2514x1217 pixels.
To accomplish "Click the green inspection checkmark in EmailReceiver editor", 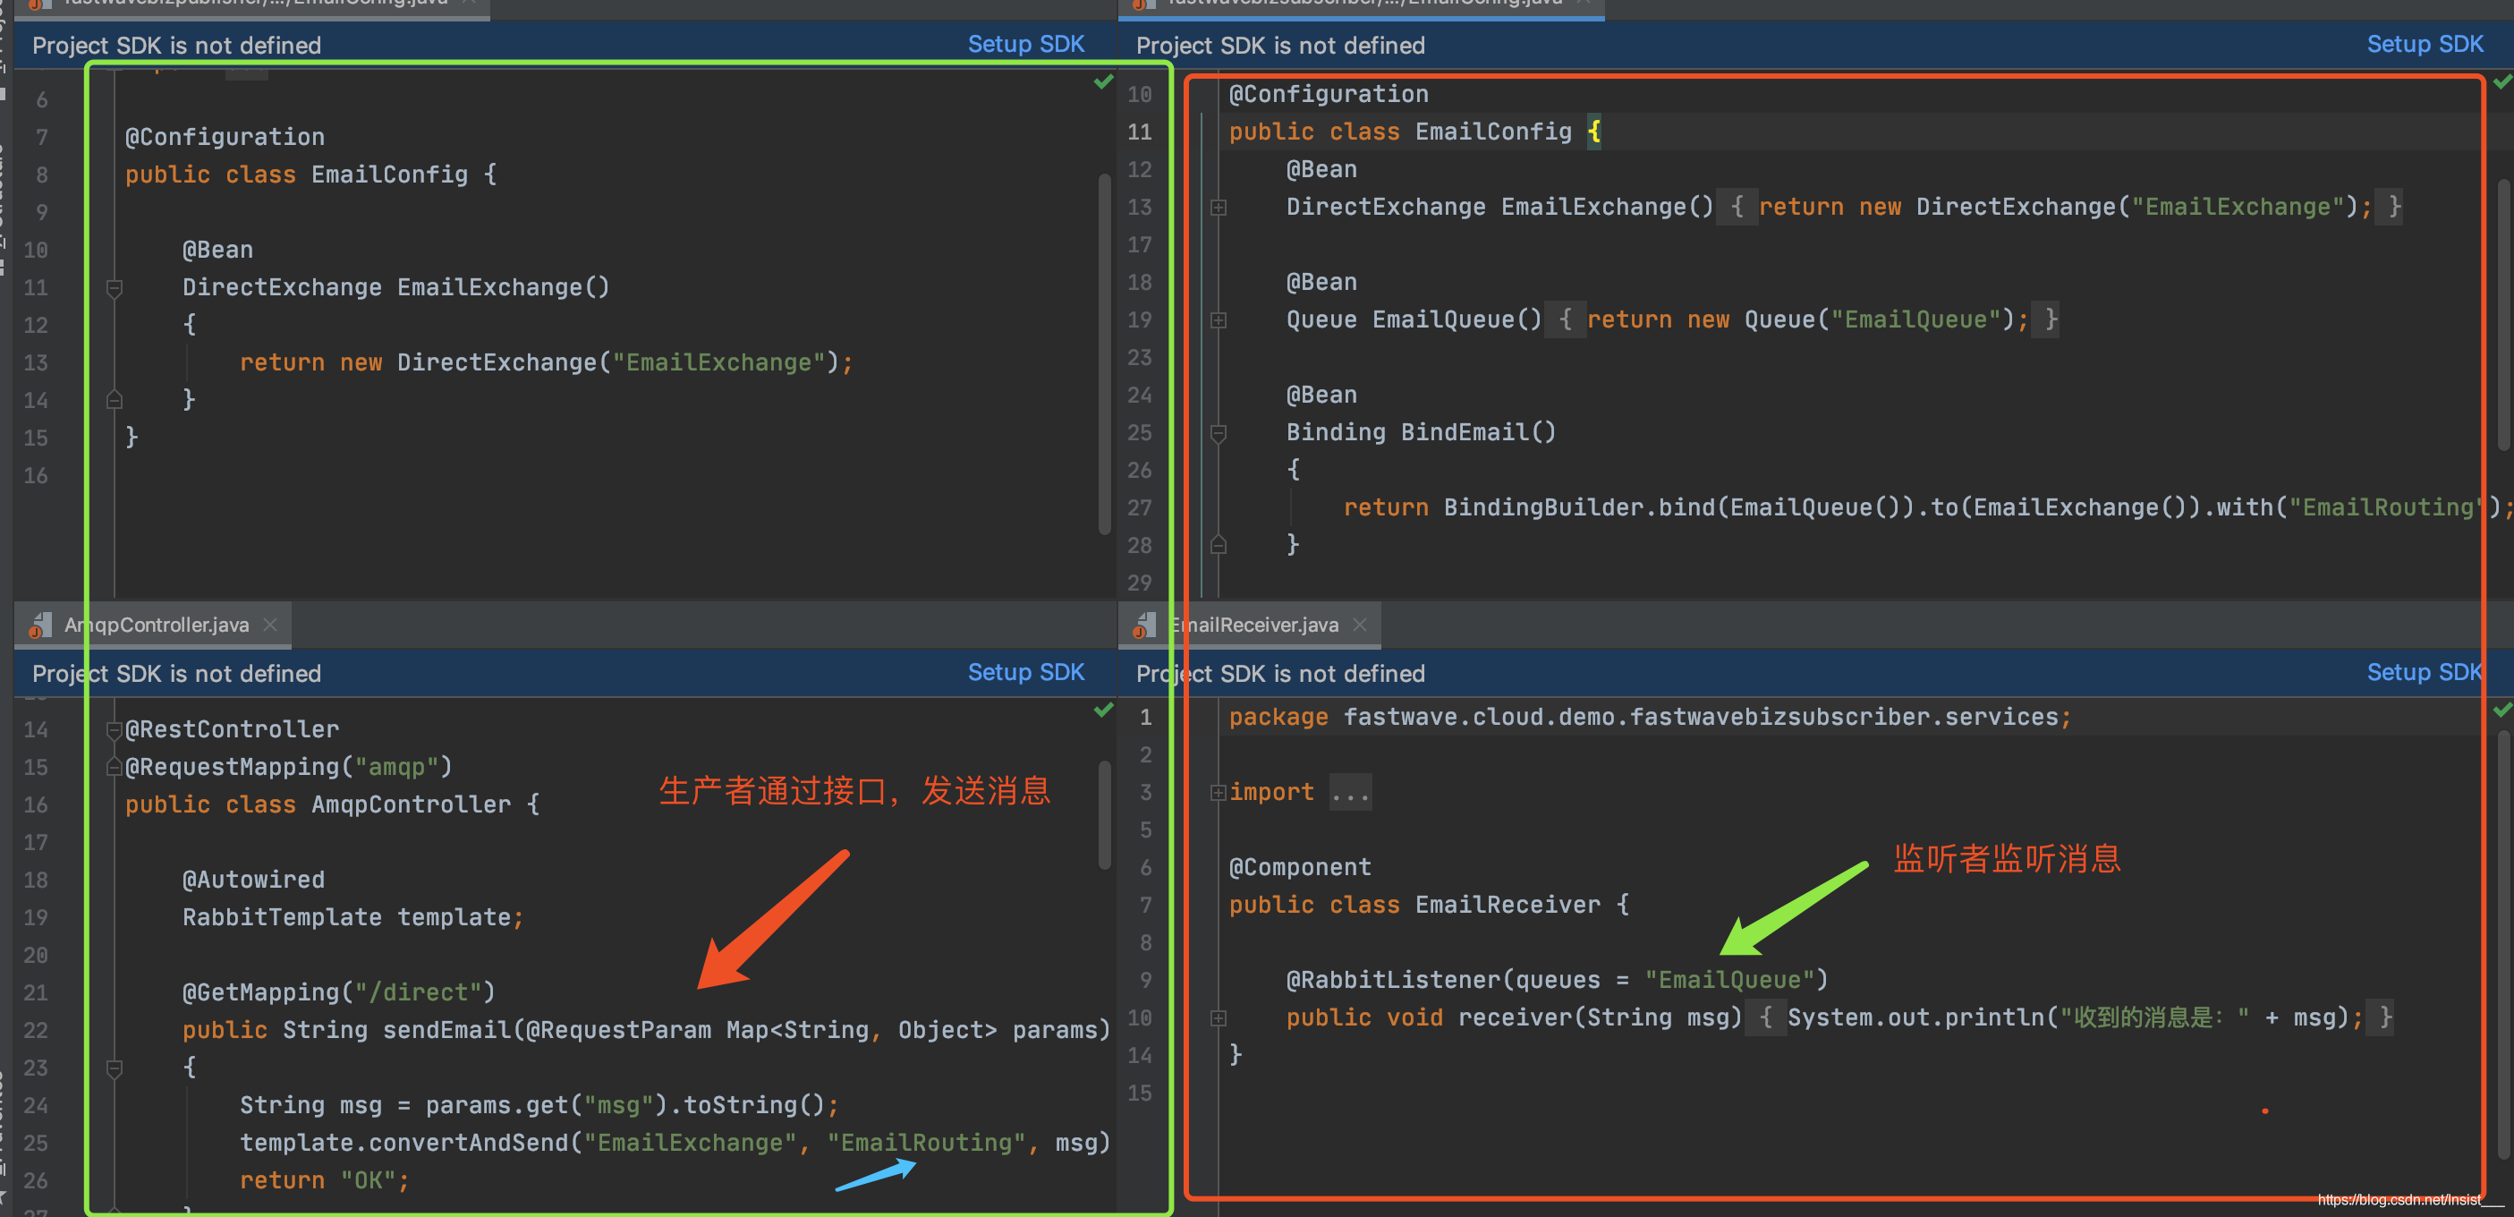I will (2502, 711).
